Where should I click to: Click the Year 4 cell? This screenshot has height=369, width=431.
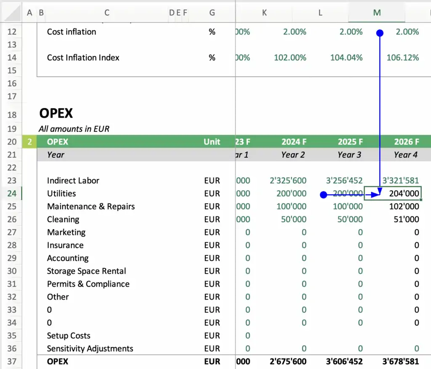tap(406, 155)
